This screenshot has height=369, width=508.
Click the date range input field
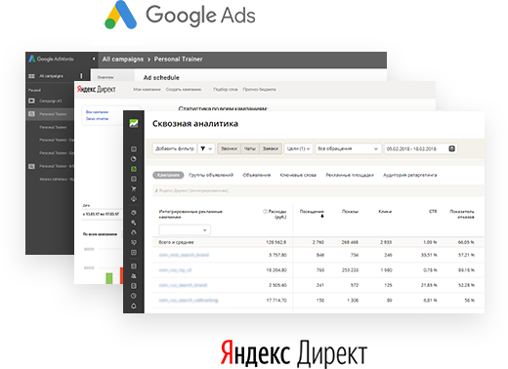tap(415, 148)
